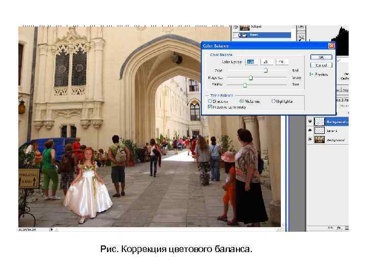Viewport: 367px width, 275px height.
Task: Select the Shadows tone option
Action: pyautogui.click(x=210, y=101)
